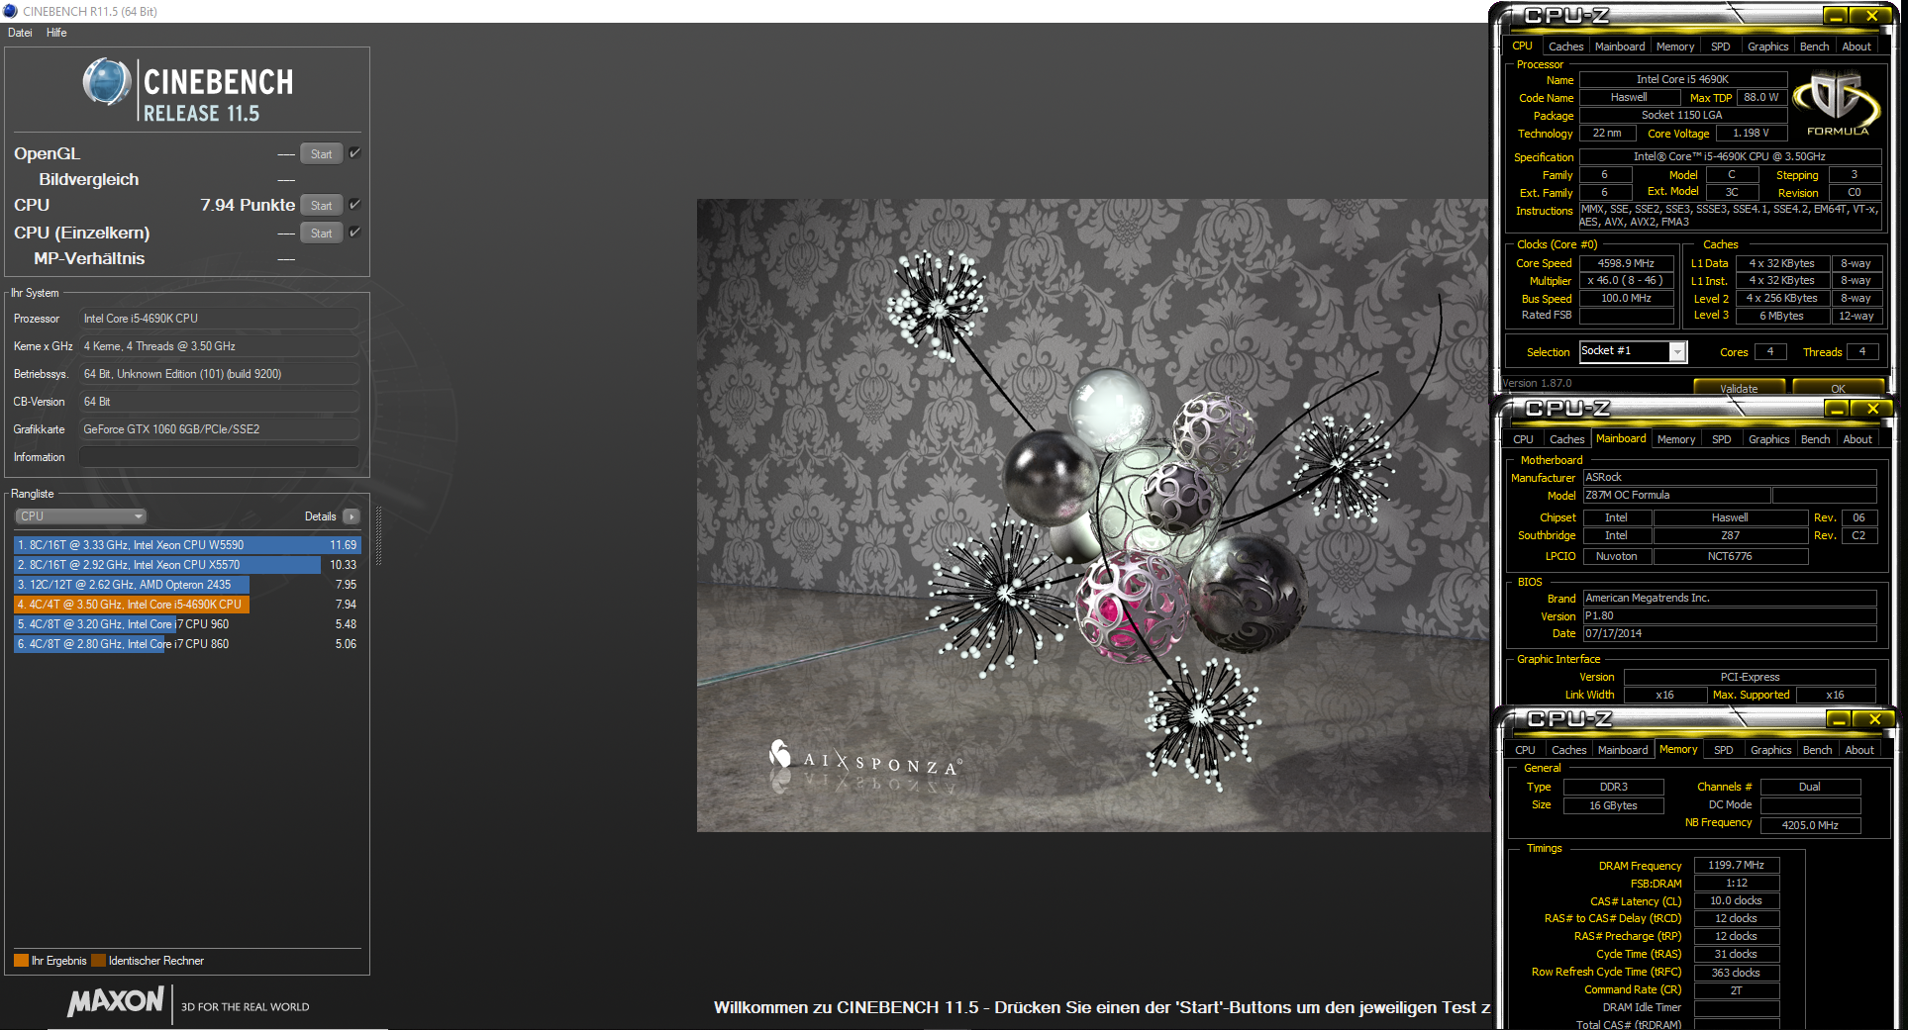Click the Cinebench app icon in title bar

click(10, 11)
